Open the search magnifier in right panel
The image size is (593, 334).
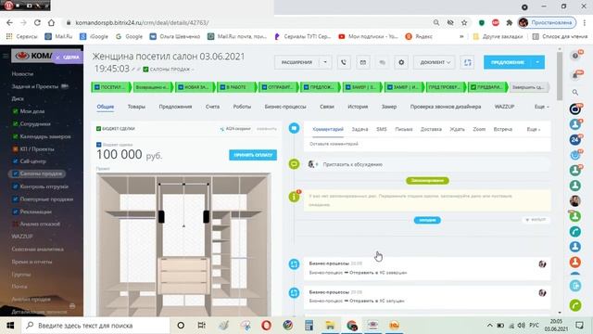575,92
